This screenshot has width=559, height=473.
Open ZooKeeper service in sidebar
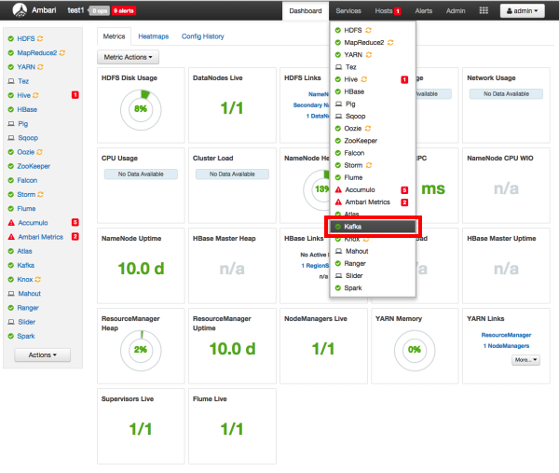coord(34,166)
